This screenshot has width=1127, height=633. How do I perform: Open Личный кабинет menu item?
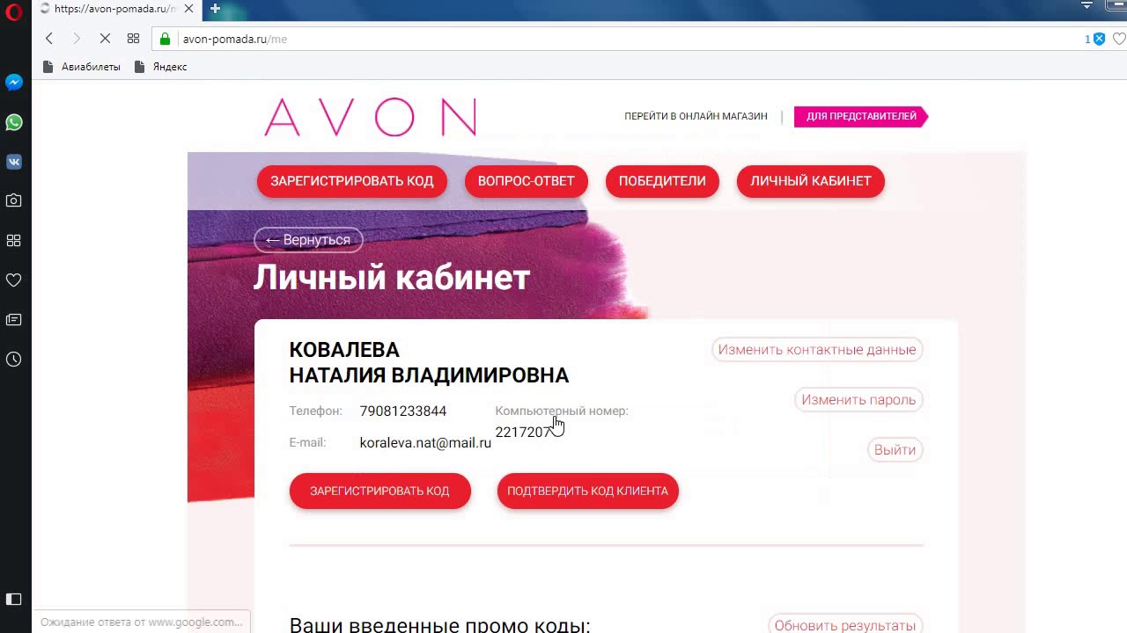click(811, 181)
